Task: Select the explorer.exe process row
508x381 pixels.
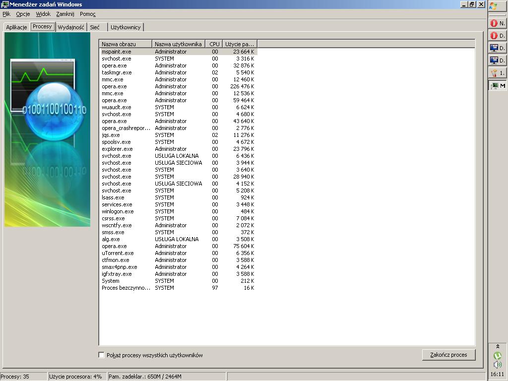Action: tap(178, 149)
